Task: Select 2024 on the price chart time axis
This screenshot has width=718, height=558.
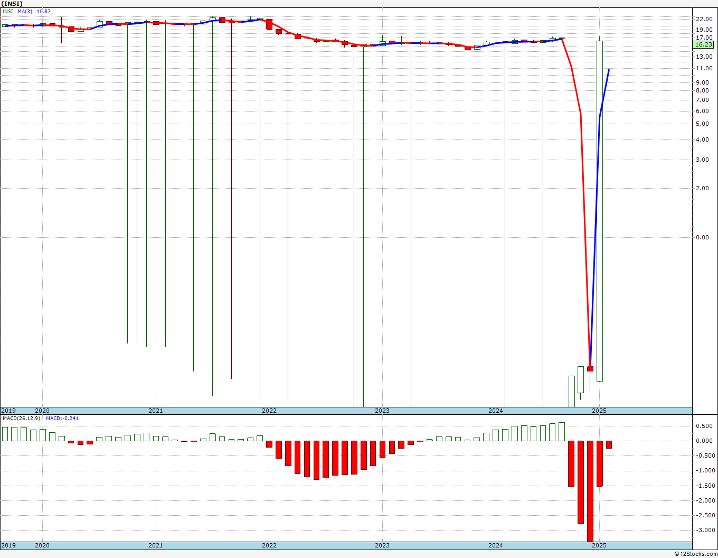Action: [x=496, y=411]
